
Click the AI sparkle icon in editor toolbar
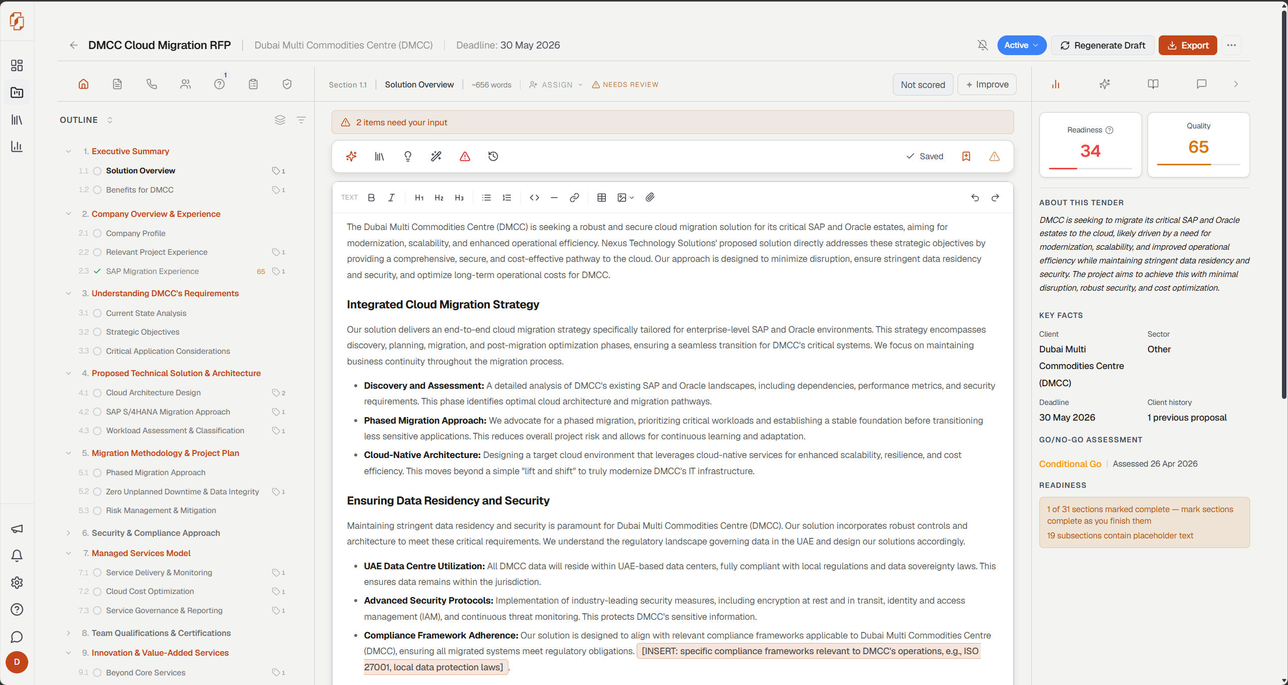[351, 157]
